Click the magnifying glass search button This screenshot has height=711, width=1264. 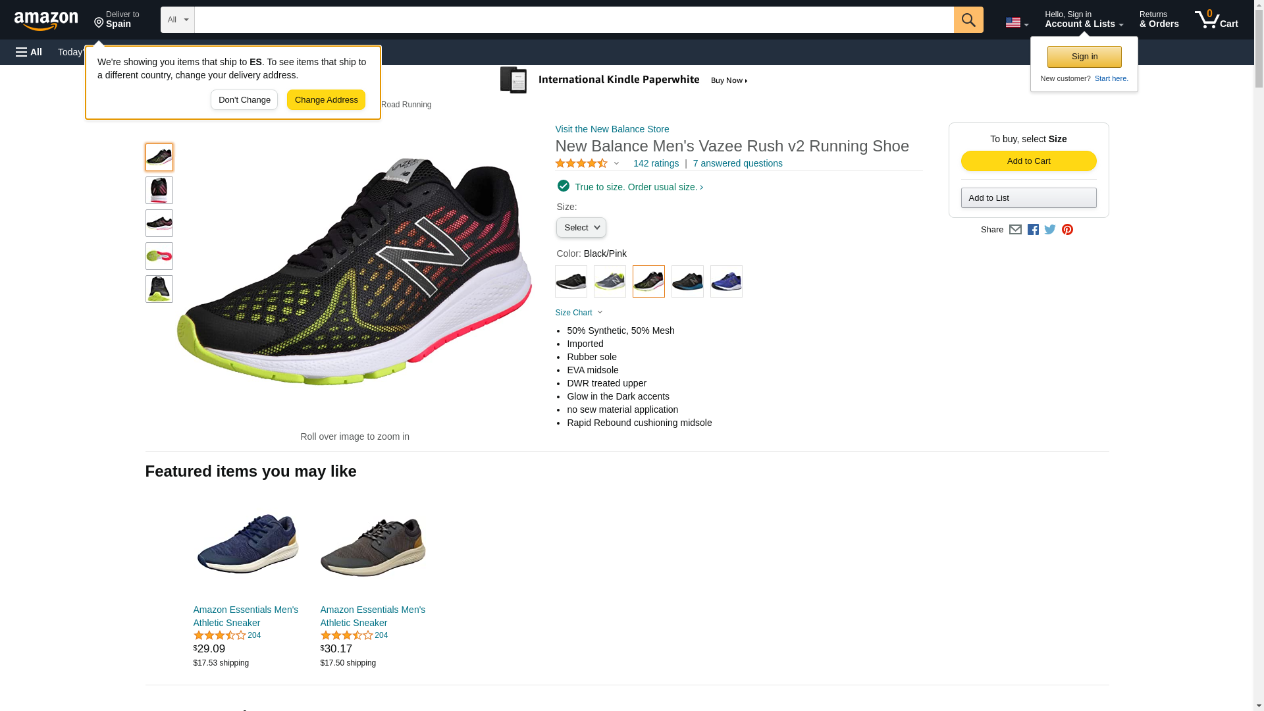click(x=968, y=20)
